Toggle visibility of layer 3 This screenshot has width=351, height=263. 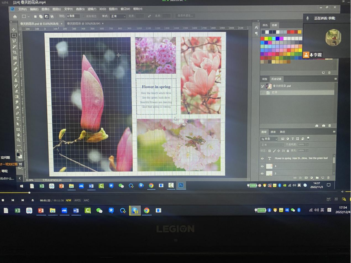pyautogui.click(x=262, y=173)
